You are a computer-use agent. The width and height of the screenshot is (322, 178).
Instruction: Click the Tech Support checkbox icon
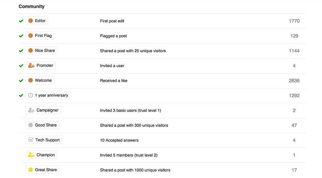coord(31,140)
